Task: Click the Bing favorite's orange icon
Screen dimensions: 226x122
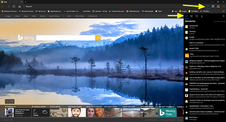Action: tap(187, 56)
